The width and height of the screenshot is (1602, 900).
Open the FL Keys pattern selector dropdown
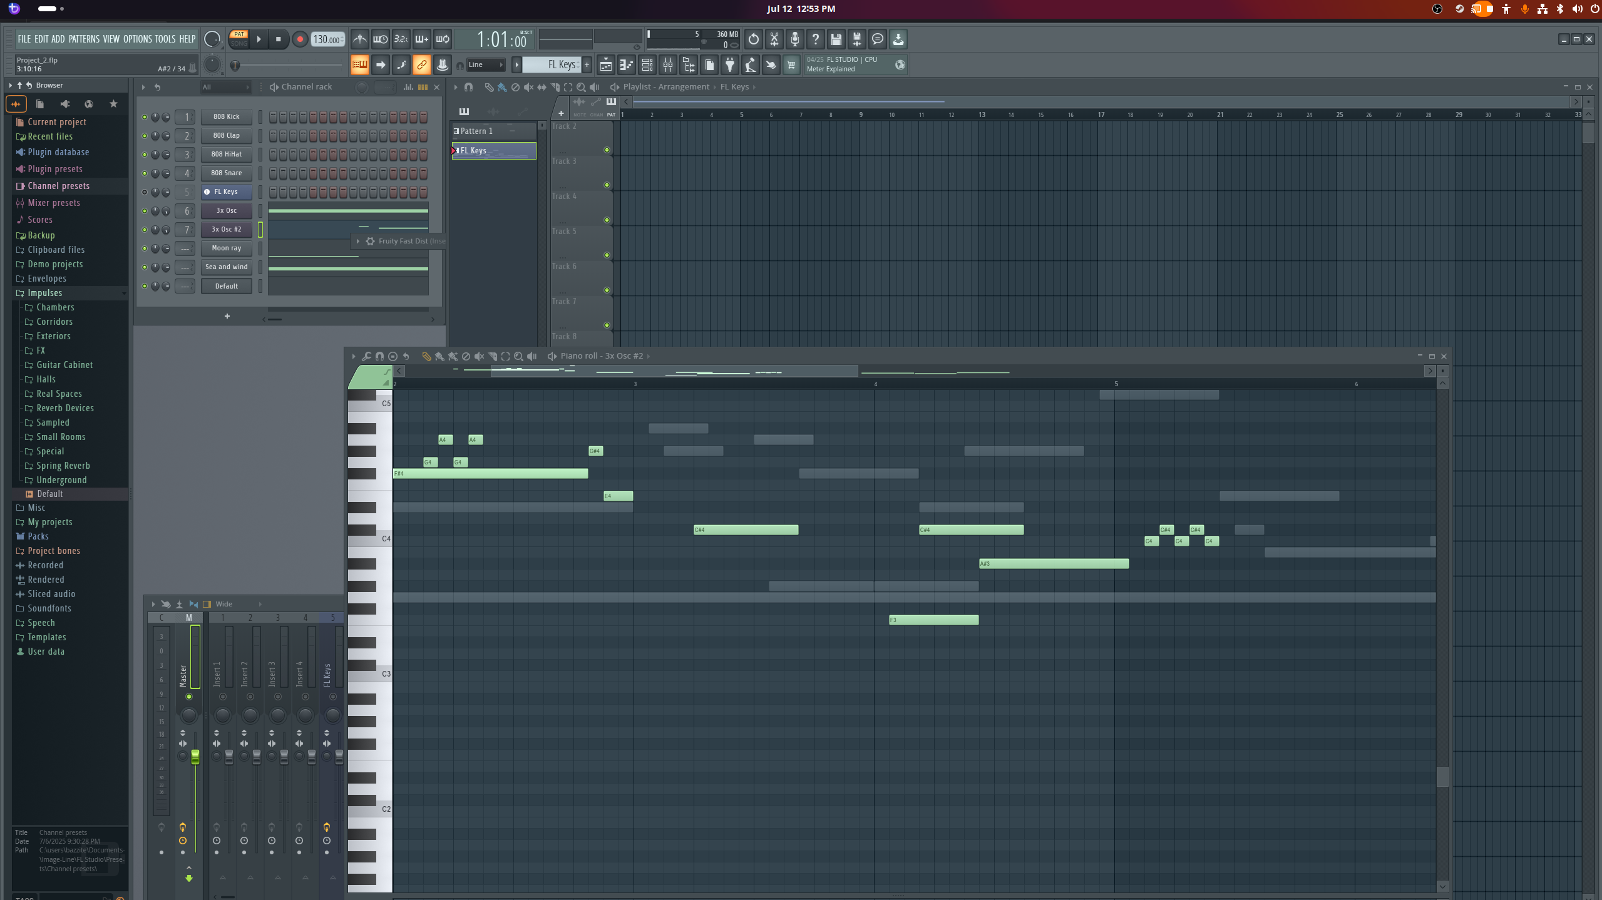pos(550,64)
